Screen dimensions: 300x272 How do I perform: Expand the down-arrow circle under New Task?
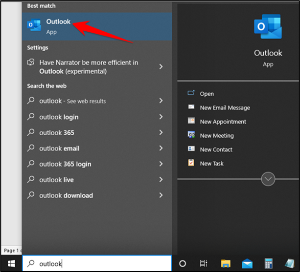point(268,179)
